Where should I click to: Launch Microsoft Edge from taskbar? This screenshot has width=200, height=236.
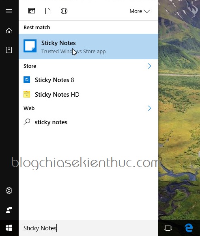point(189,228)
